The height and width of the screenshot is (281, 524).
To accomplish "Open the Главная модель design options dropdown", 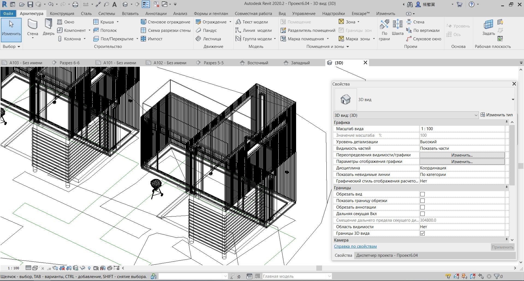I will pyautogui.click(x=297, y=276).
